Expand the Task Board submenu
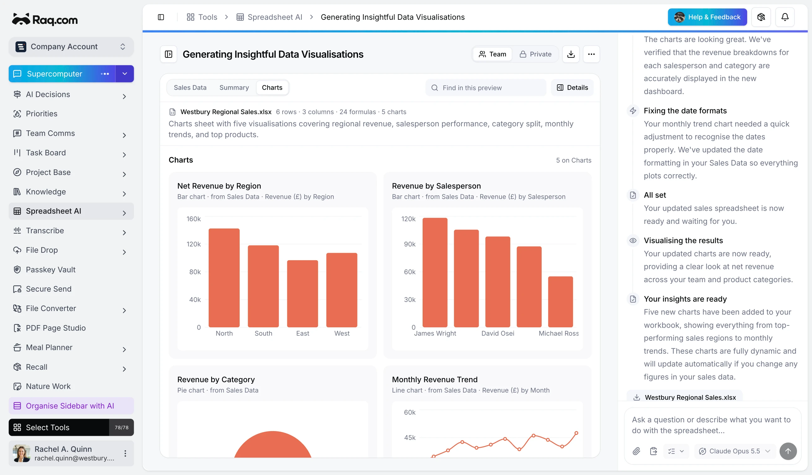 click(124, 155)
